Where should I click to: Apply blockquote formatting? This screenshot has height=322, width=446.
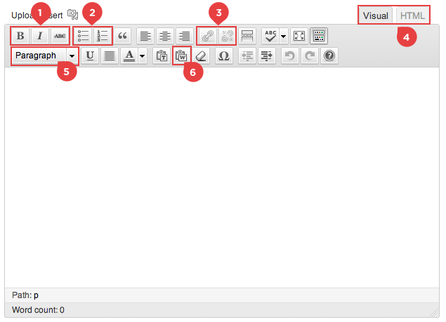pos(124,35)
